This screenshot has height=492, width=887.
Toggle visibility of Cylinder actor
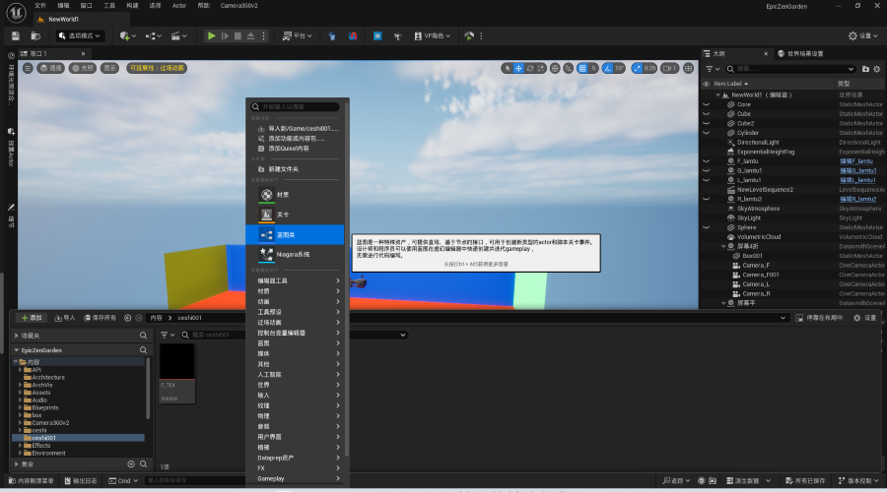(706, 133)
